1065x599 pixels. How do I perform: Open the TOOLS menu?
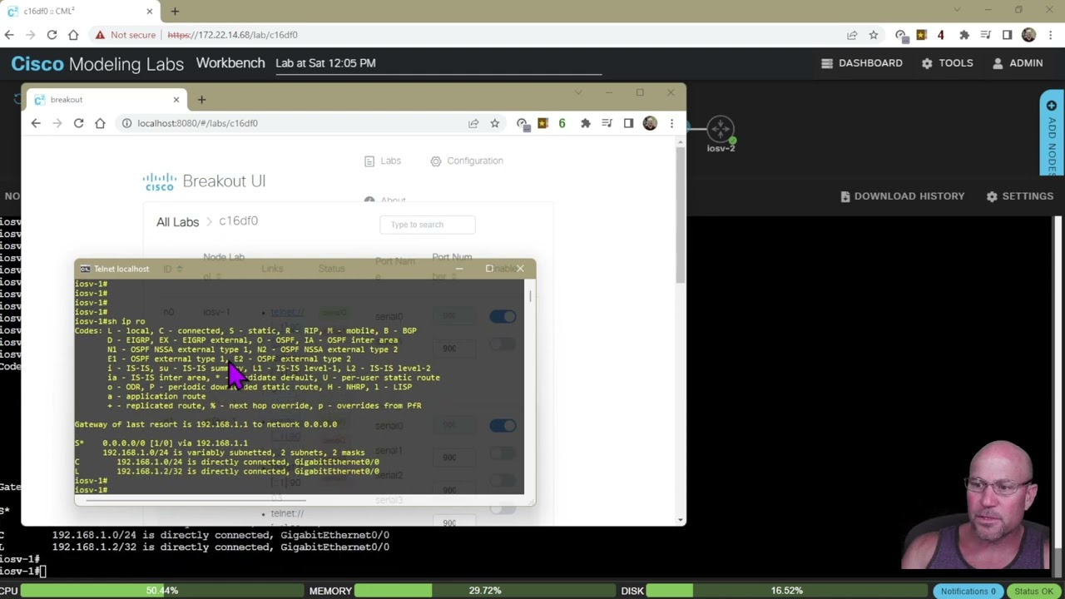point(947,63)
